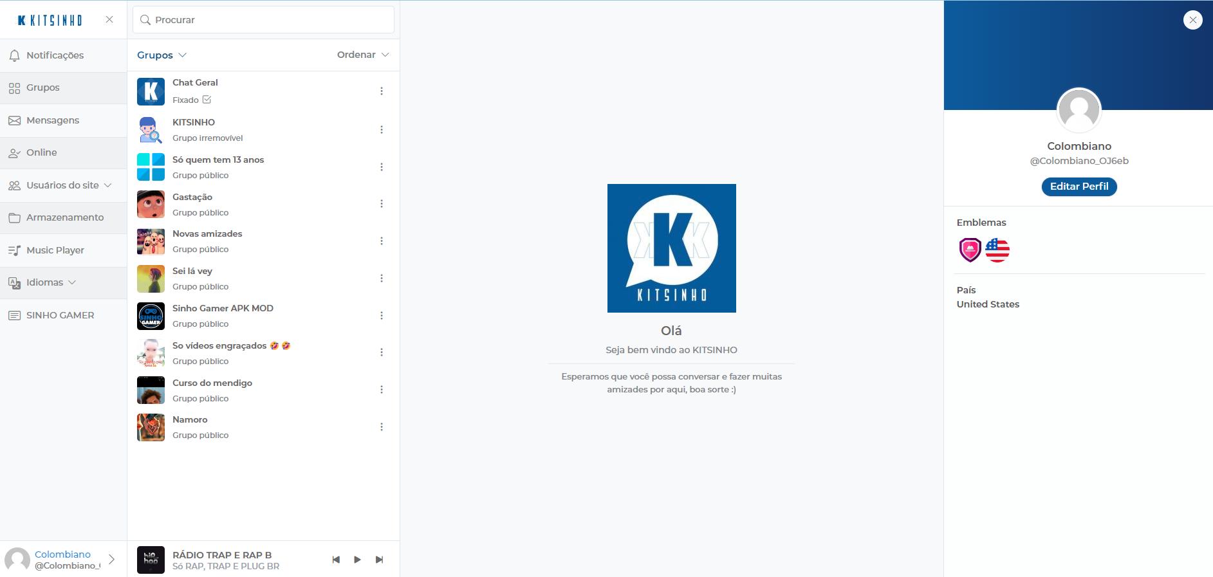Skip to next track in music player
Screen dimensions: 1213x577
click(x=379, y=560)
